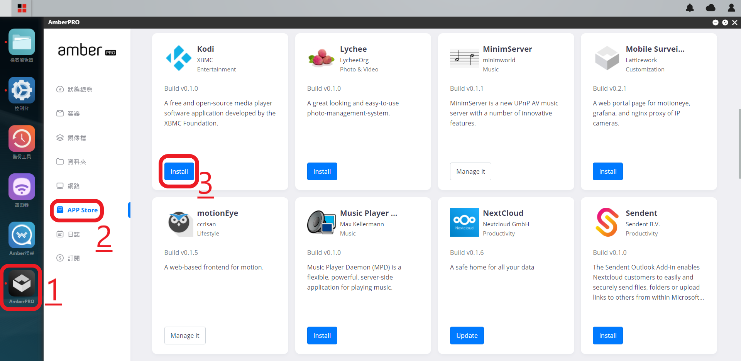This screenshot has height=361, width=741.
Task: Open the control panel gear icon
Action: 22,90
